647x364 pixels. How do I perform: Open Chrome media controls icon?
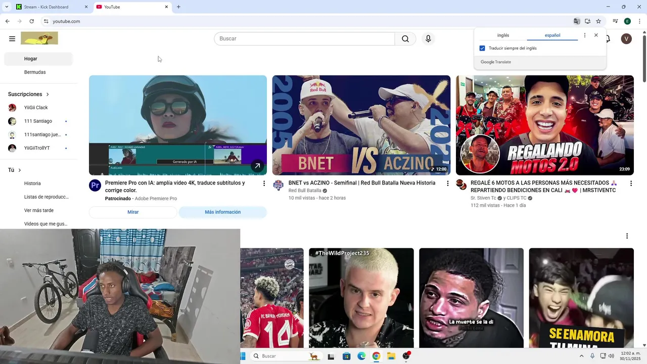click(615, 21)
